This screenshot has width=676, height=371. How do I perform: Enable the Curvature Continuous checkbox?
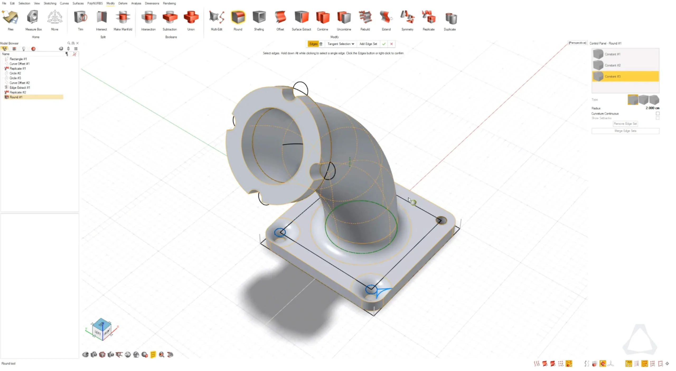pyautogui.click(x=658, y=113)
